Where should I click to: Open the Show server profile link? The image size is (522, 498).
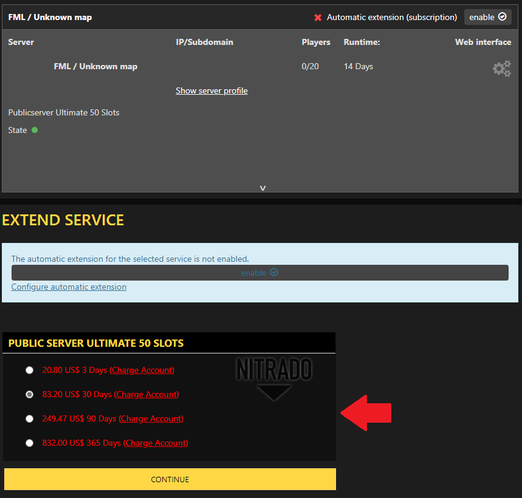click(211, 90)
